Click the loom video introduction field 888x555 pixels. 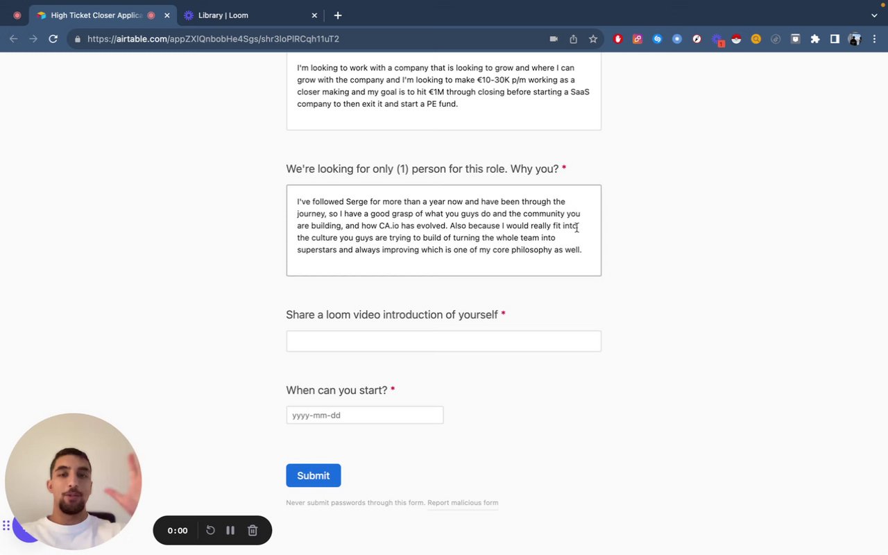[444, 341]
